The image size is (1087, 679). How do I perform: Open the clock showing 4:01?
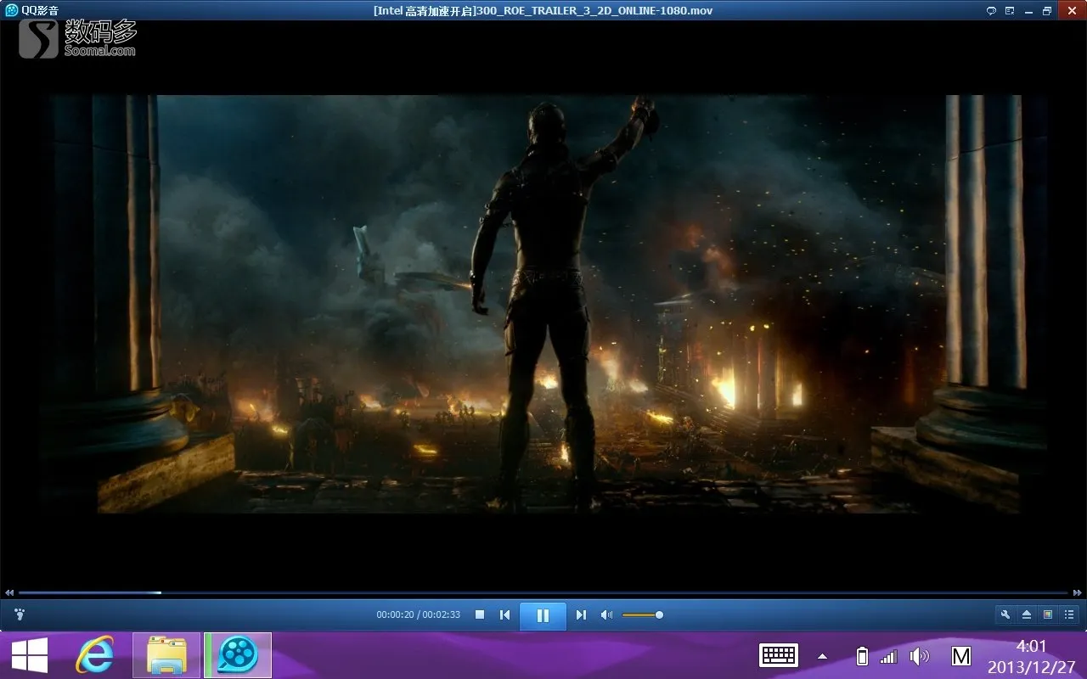pyautogui.click(x=1032, y=656)
